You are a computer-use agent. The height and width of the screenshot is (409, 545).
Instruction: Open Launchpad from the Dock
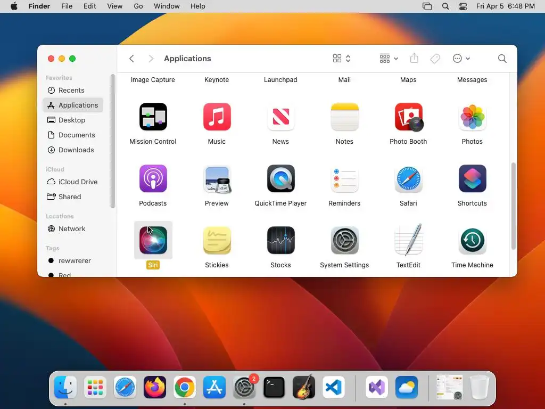[x=95, y=387]
